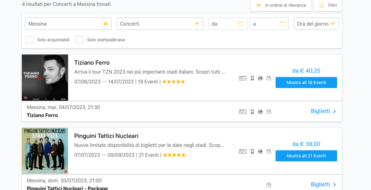Enable the 'Solo acquistabili' checkbox

tap(30, 40)
